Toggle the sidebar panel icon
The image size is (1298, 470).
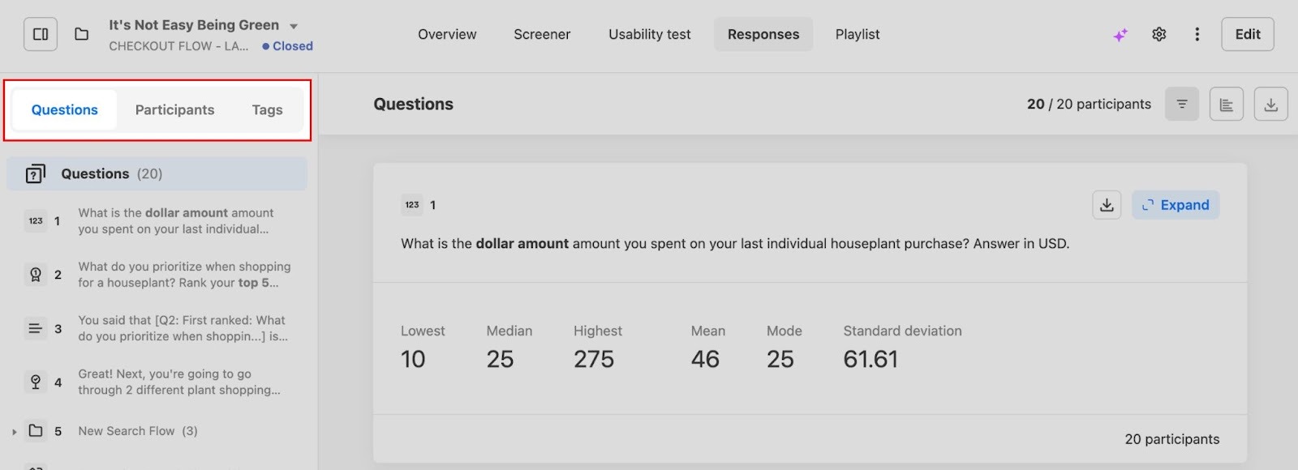click(41, 34)
